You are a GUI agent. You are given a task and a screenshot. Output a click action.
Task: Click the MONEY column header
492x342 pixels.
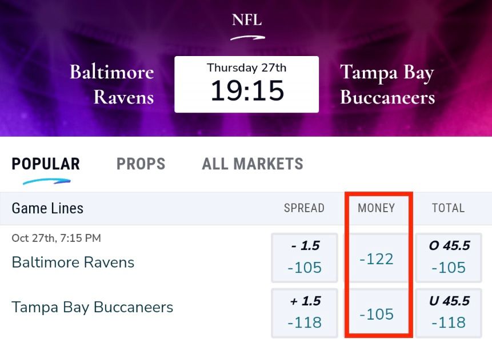(375, 208)
